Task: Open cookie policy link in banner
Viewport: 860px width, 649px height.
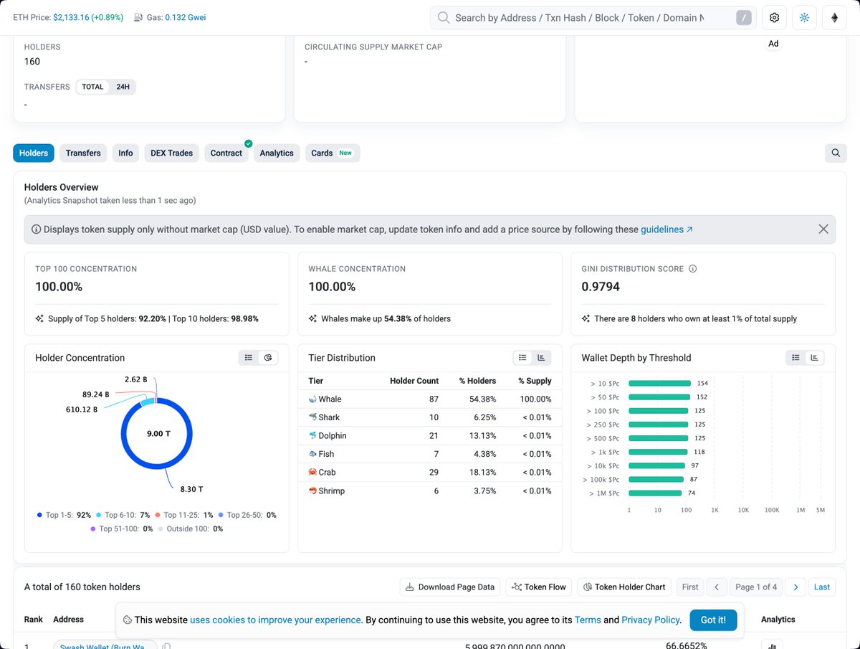Action: click(276, 620)
